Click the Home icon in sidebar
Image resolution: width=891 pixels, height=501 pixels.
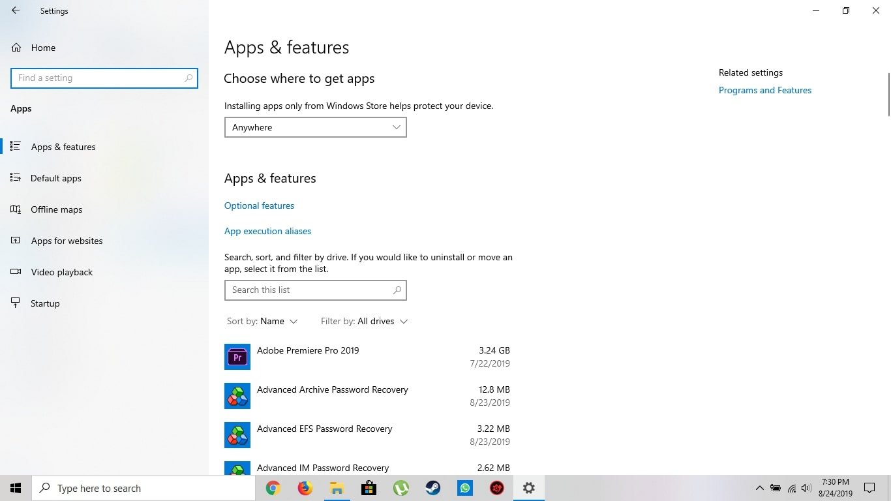[16, 48]
